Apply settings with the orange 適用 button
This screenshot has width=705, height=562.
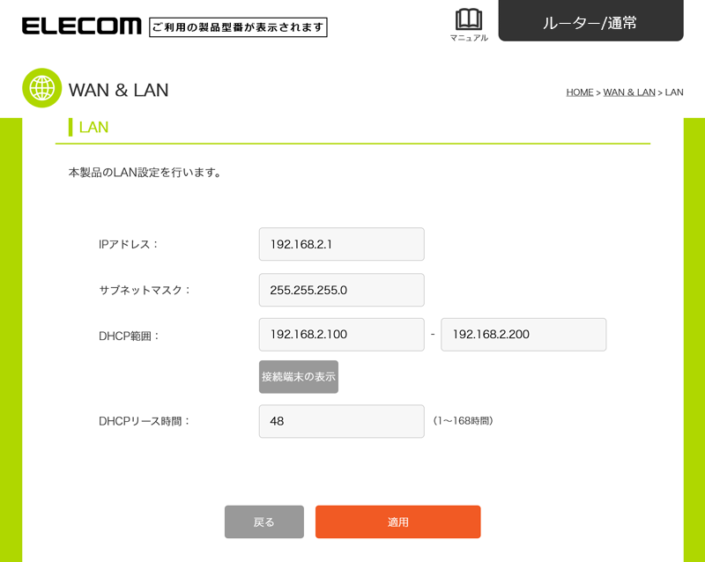pos(397,521)
